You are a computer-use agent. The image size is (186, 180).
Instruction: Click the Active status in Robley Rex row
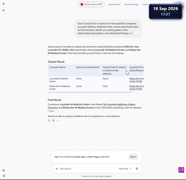pos(79,86)
